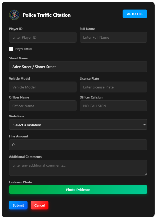The height and width of the screenshot is (219, 157).
Task: Click the Police Traffic Citation title
Action: coord(47,15)
